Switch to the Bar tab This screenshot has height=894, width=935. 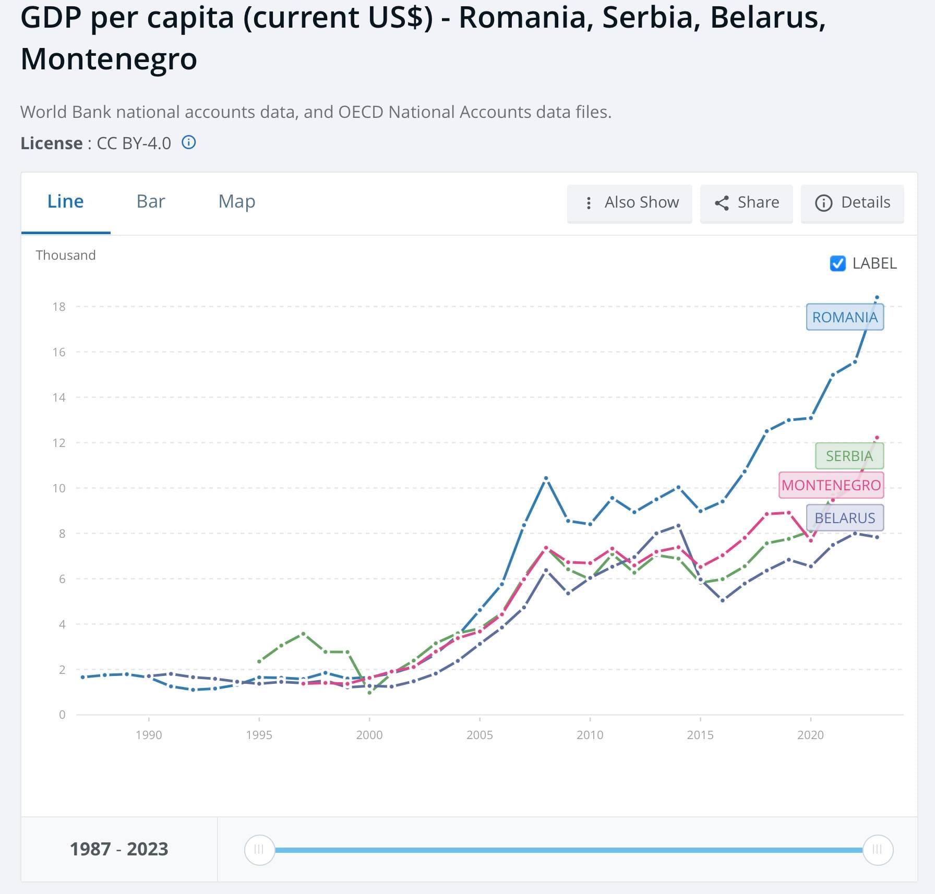(150, 201)
